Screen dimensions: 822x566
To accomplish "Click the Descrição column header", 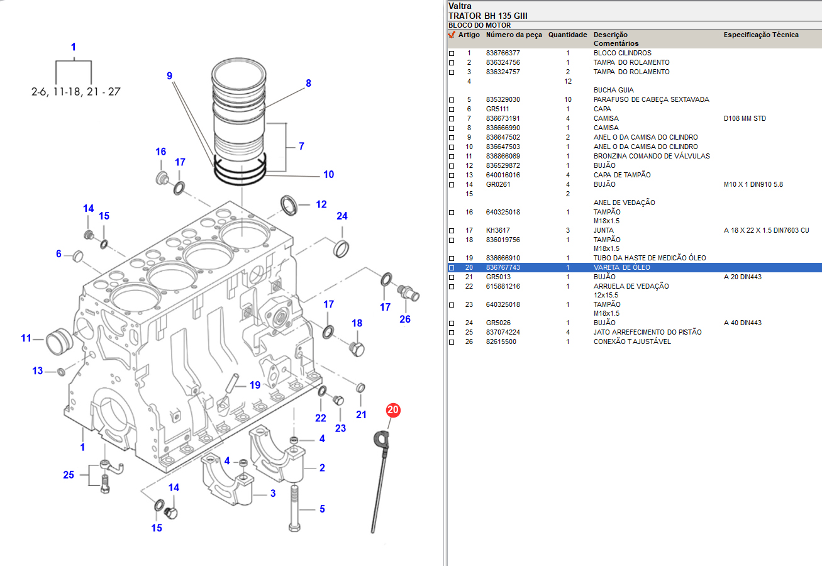I will 610,35.
